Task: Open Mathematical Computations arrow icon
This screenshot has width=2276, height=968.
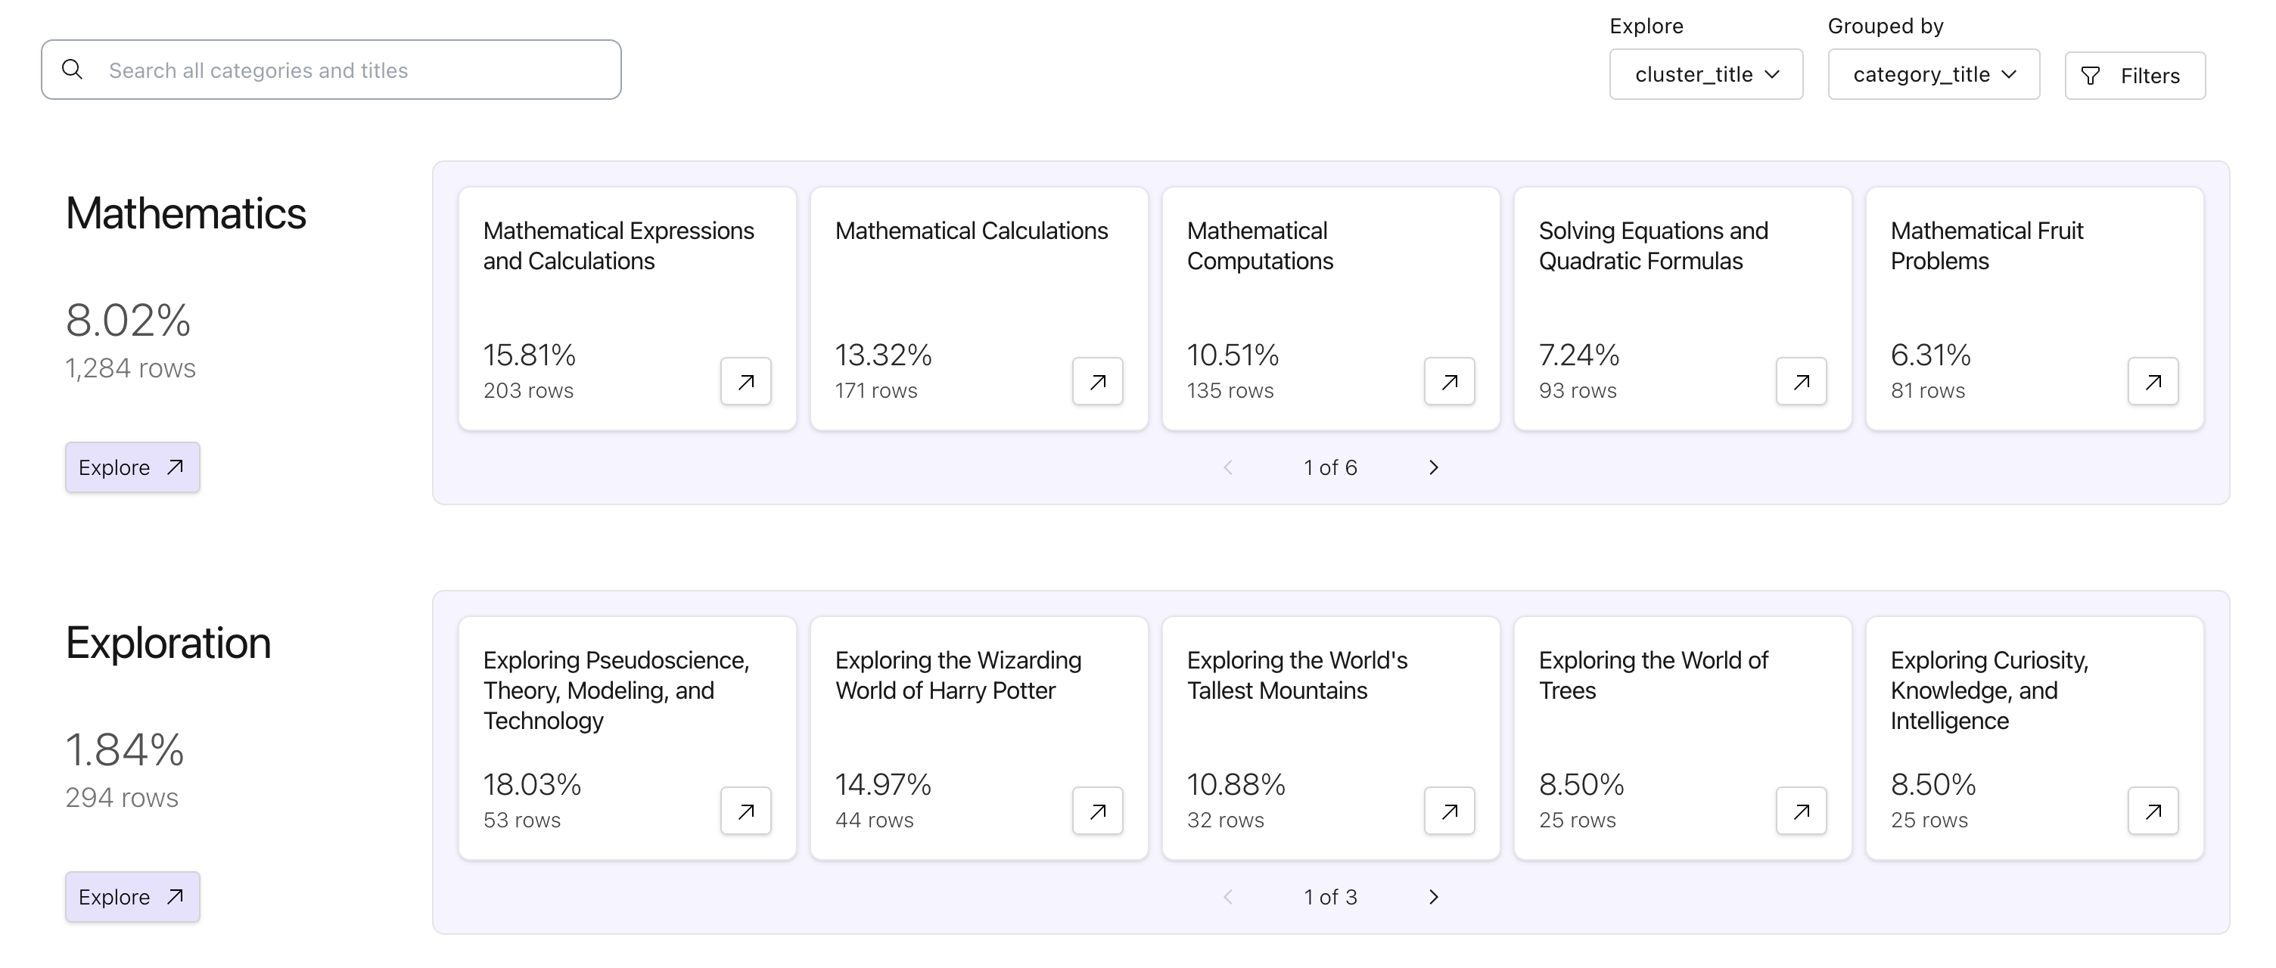Action: tap(1449, 382)
